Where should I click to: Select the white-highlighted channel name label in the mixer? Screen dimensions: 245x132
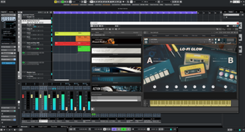[43, 121]
